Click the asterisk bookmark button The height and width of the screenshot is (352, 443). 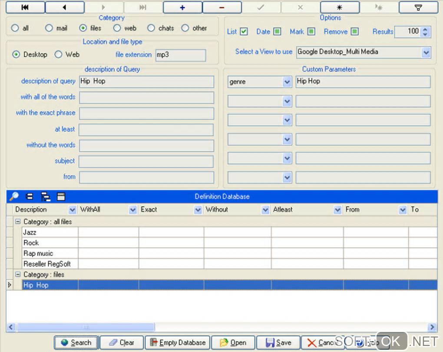click(340, 7)
